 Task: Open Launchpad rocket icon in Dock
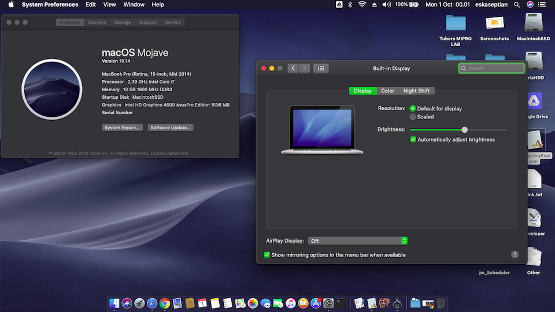pos(139,303)
